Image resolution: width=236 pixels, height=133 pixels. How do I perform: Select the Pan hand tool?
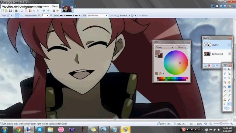tap(229, 82)
